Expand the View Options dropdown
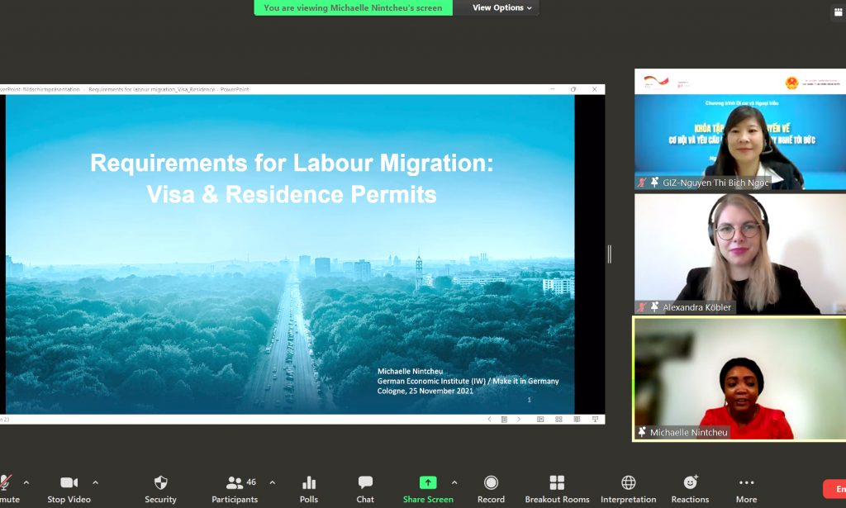This screenshot has height=508, width=846. coord(504,8)
